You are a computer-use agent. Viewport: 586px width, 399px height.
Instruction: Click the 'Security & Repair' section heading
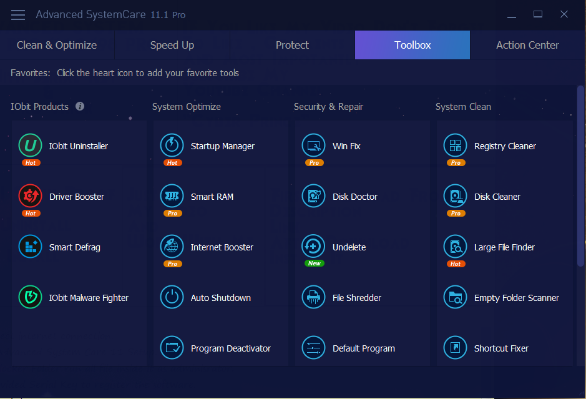click(x=328, y=107)
